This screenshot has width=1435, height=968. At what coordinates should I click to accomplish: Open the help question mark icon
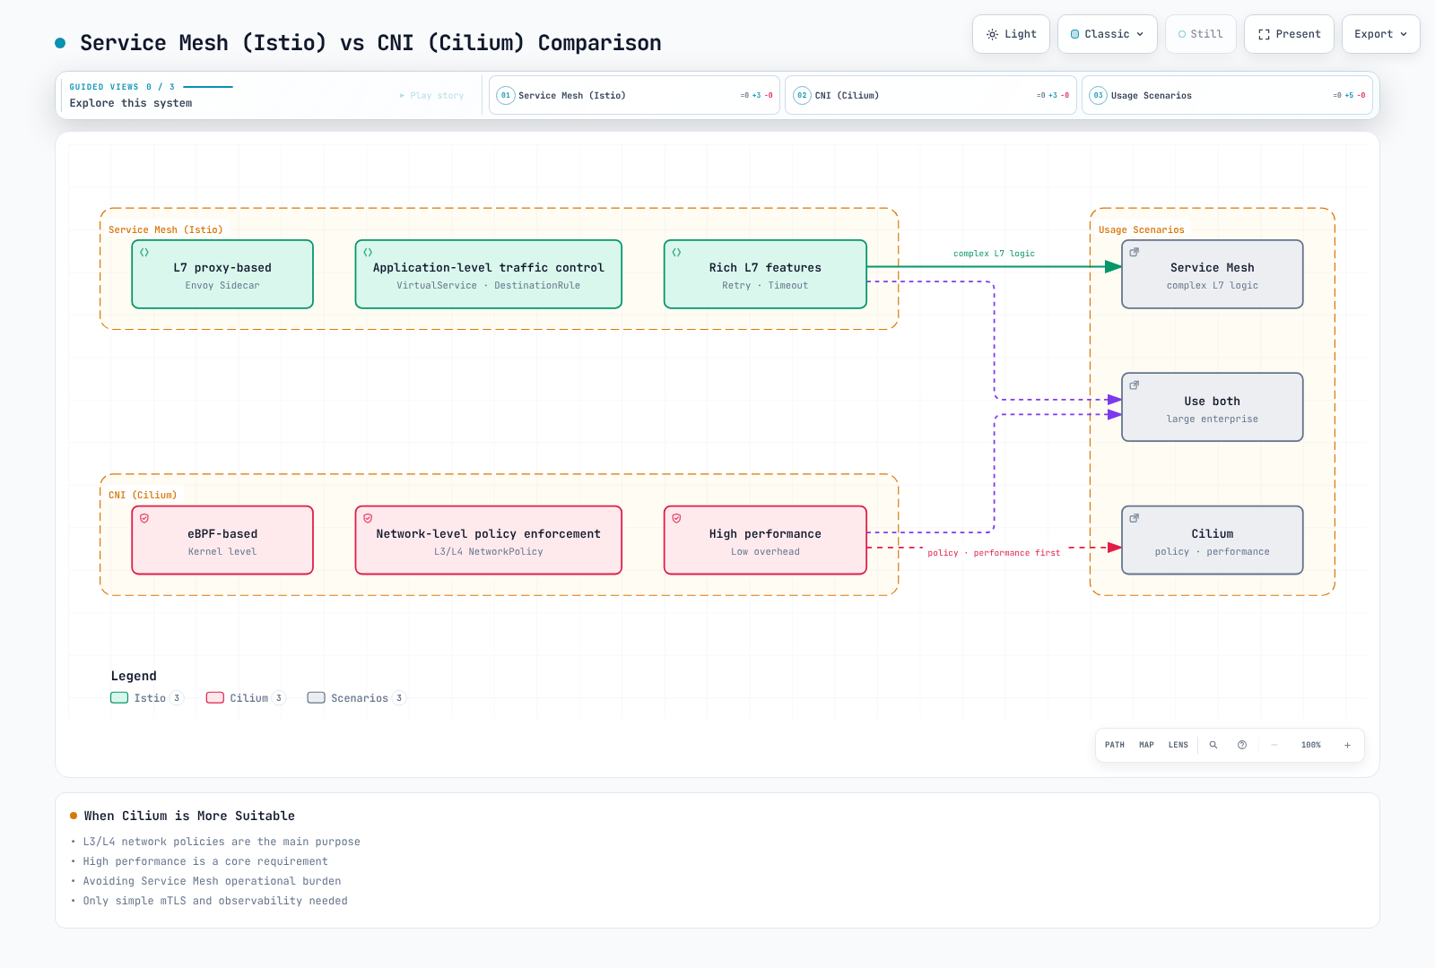click(1242, 745)
